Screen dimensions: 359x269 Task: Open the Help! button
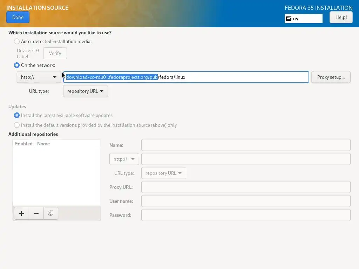(x=341, y=18)
